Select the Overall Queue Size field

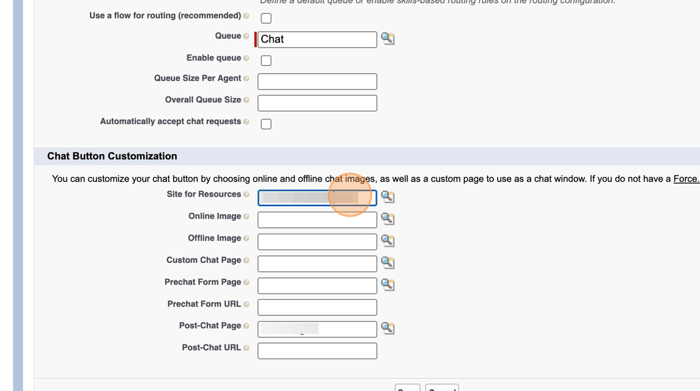click(317, 103)
